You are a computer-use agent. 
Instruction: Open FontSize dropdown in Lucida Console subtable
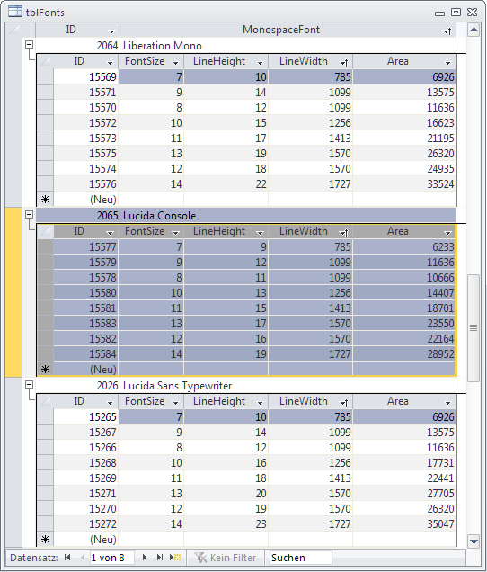tap(175, 233)
